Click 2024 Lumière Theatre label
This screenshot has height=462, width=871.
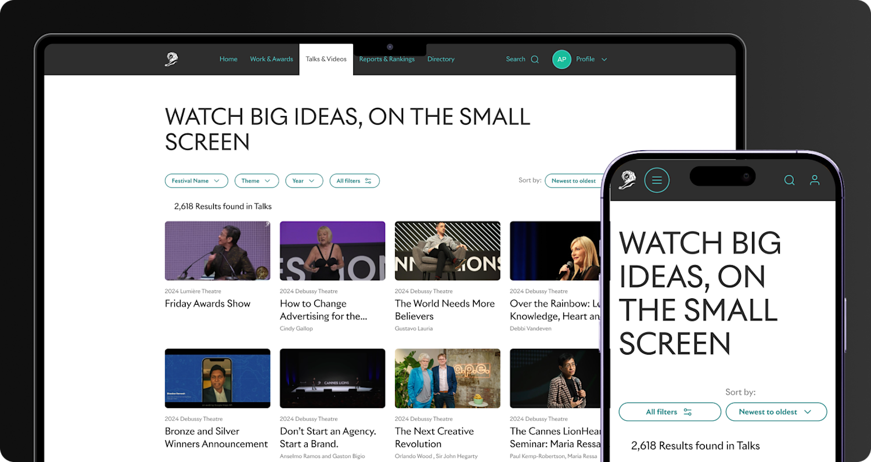coord(193,291)
